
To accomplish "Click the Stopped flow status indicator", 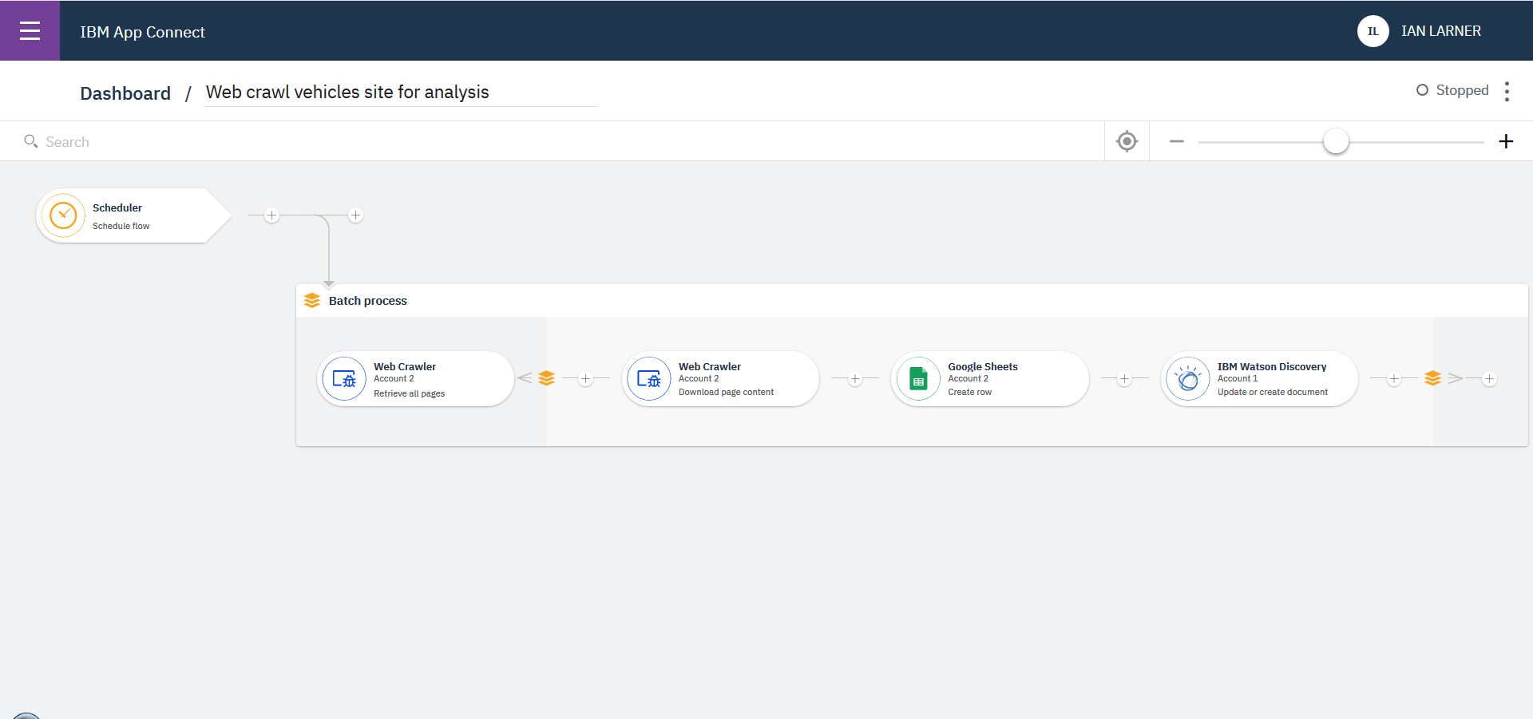I will [1452, 90].
